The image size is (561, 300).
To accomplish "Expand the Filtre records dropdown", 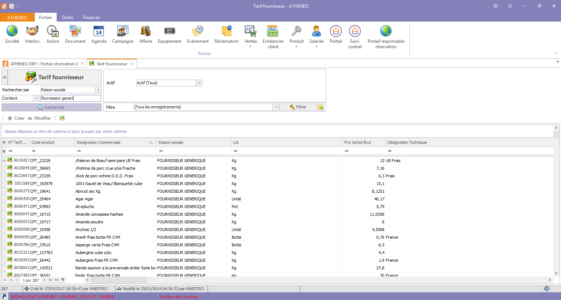I will 276,107.
